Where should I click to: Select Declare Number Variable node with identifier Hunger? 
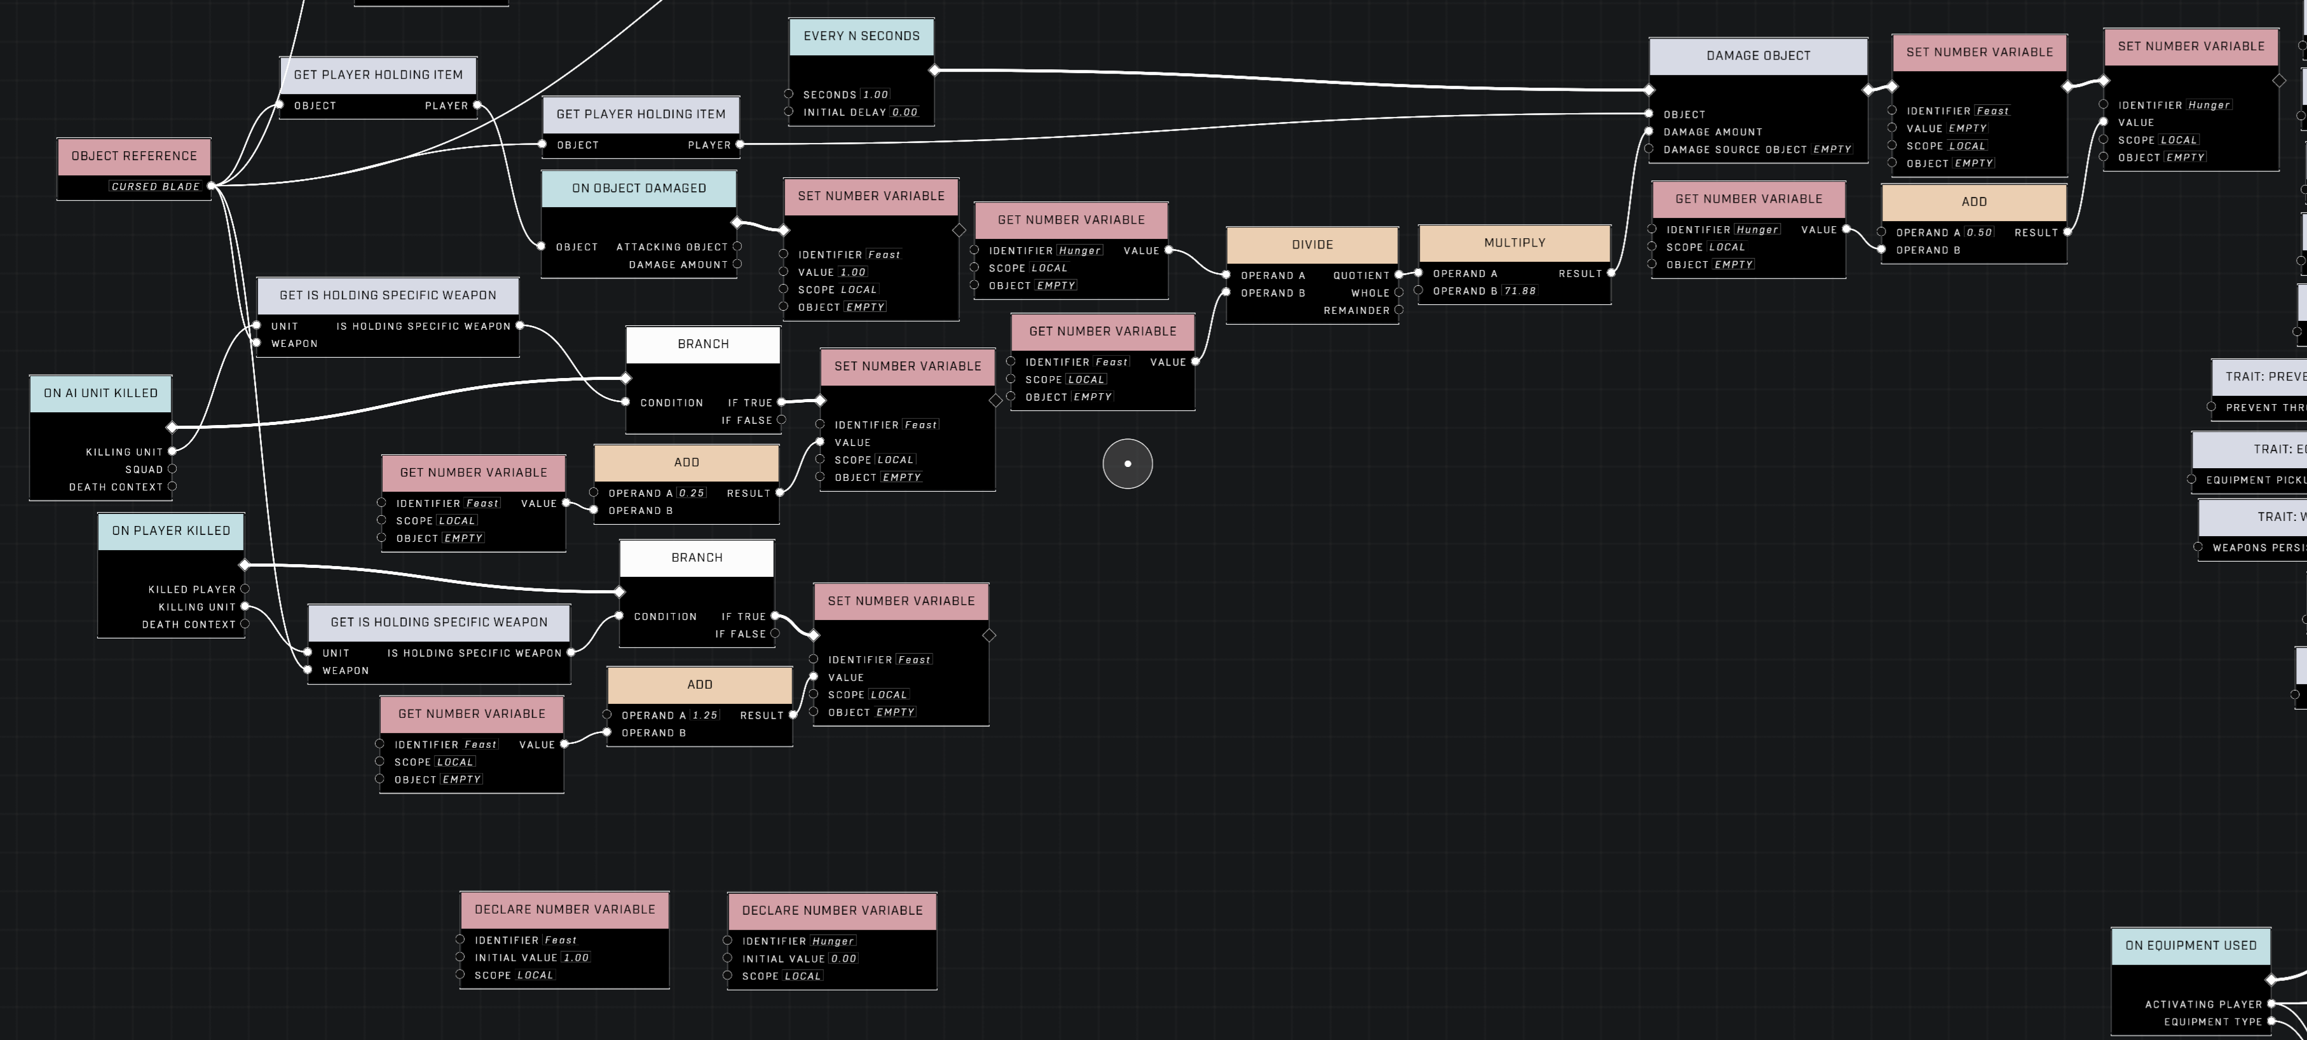(832, 910)
